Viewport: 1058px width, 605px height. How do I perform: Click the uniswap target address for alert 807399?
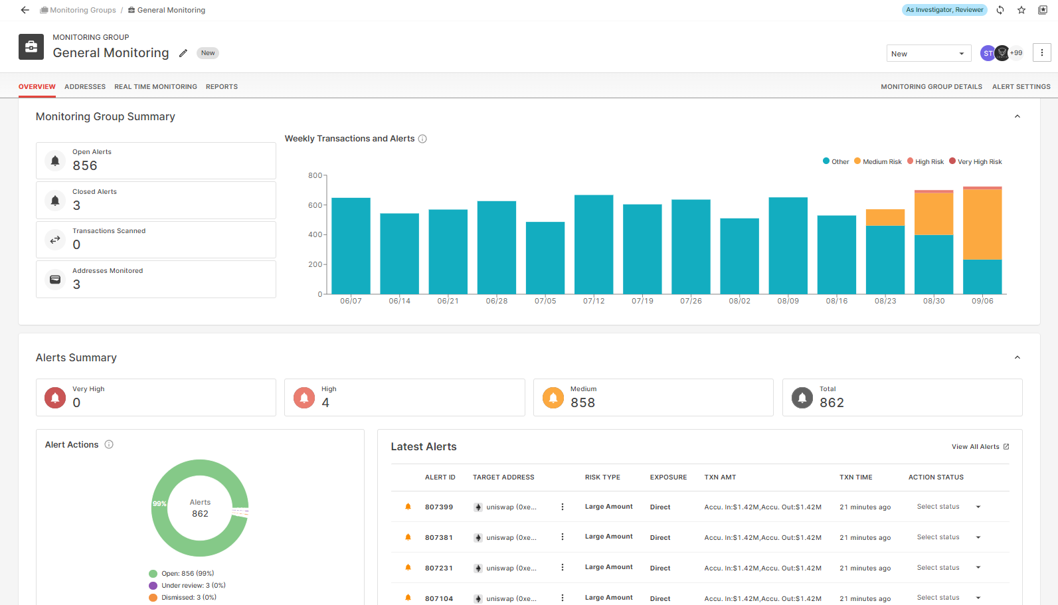(511, 507)
